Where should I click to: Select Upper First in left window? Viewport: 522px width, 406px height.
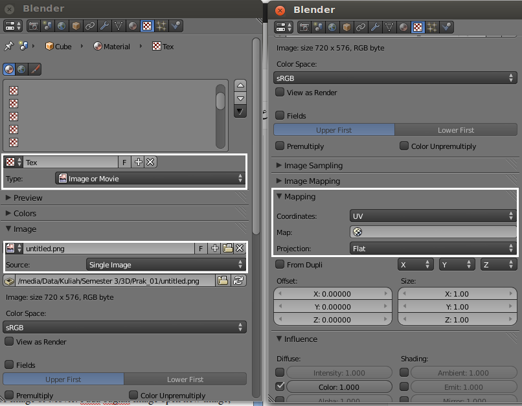point(63,379)
